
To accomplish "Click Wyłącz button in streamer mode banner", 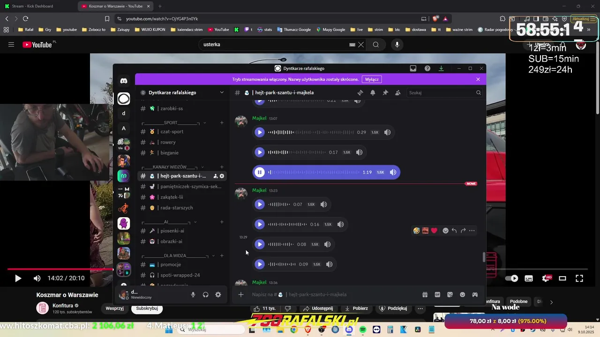I will coord(372,80).
